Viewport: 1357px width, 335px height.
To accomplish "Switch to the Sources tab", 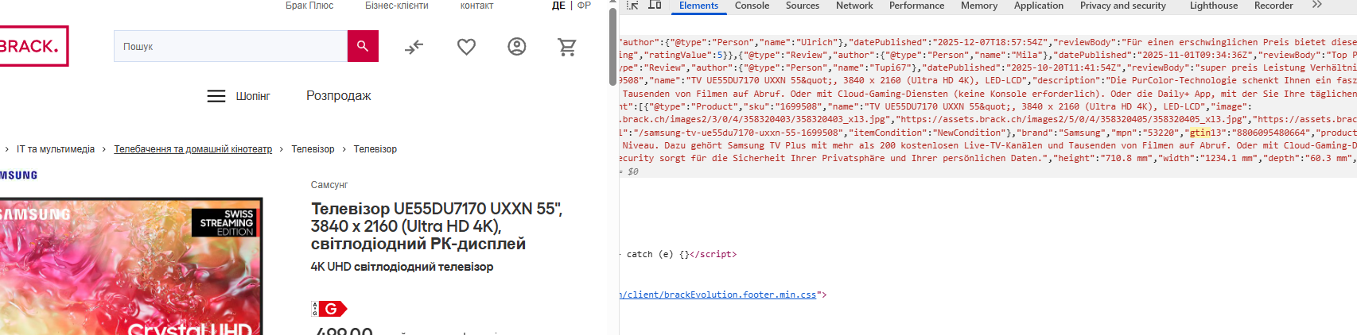I will pyautogui.click(x=803, y=6).
